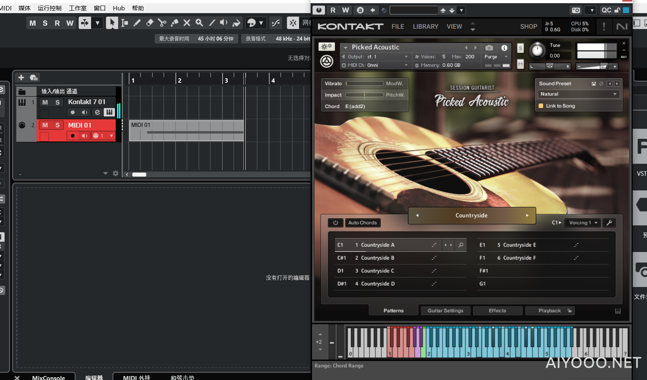Open the Kontakt SHOP link
Viewport: 647px width, 380px height.
(x=528, y=27)
